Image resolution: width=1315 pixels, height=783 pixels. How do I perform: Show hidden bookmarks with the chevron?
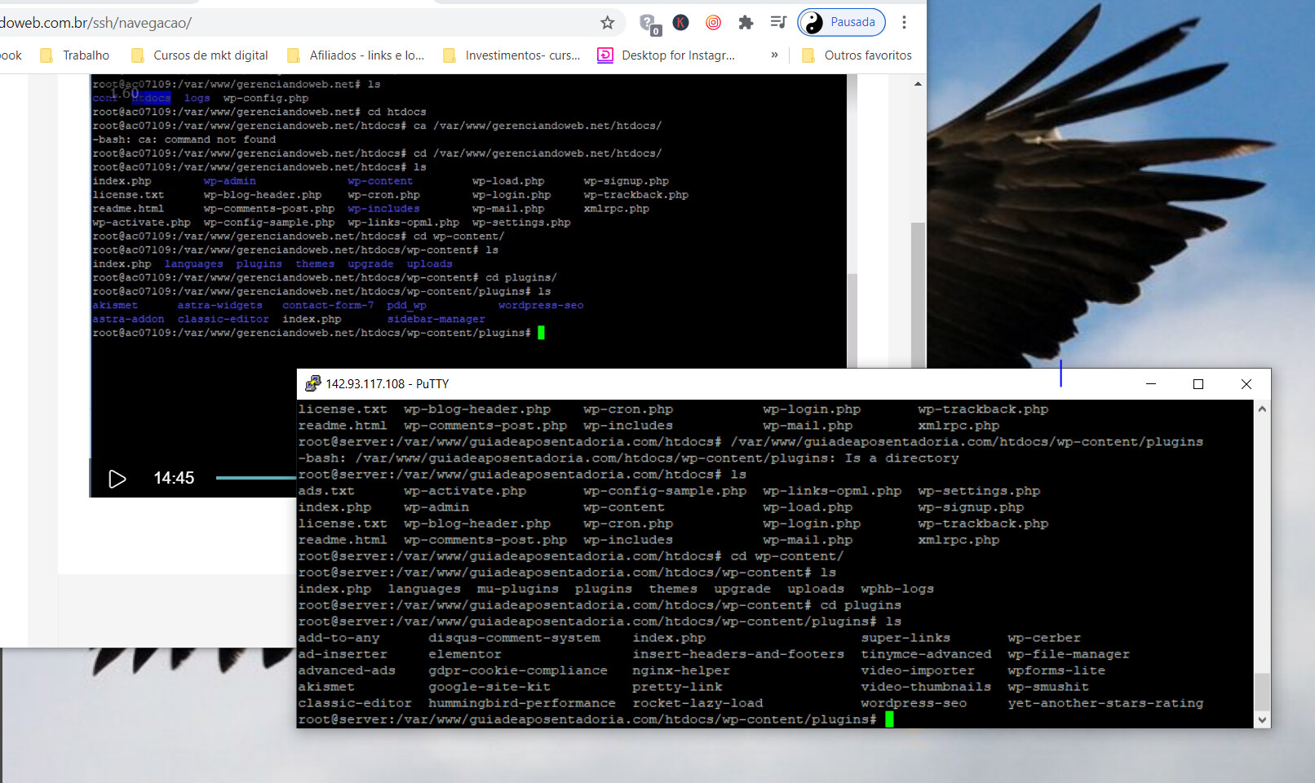774,55
